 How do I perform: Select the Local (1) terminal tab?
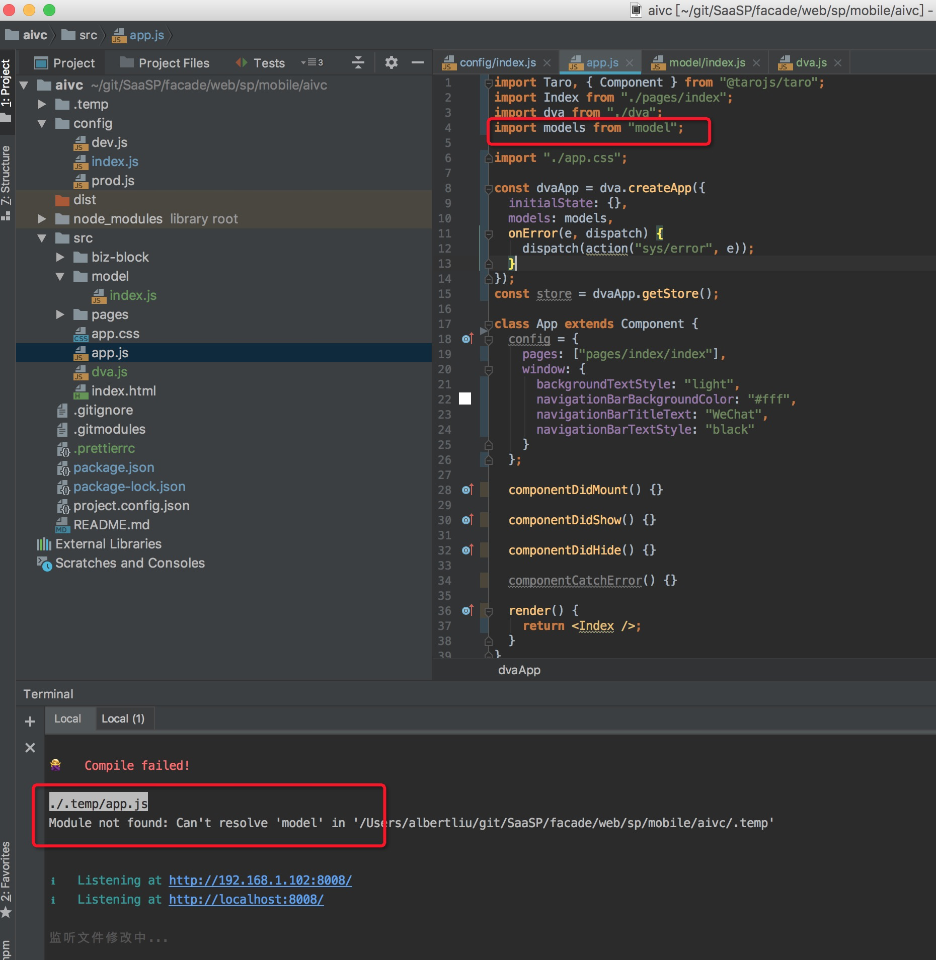(x=123, y=718)
